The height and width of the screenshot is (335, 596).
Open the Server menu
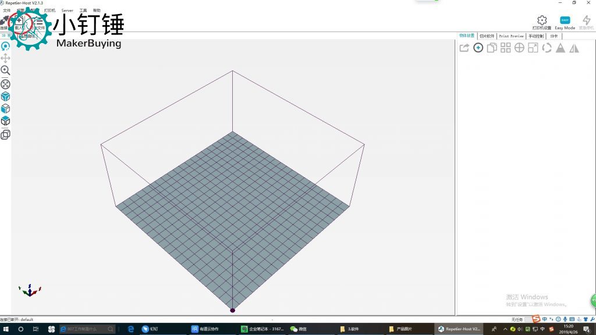coord(68,10)
